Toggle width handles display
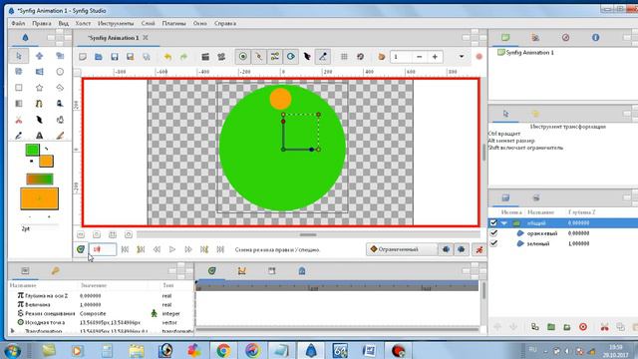This screenshot has width=638, height=359. coord(307,57)
